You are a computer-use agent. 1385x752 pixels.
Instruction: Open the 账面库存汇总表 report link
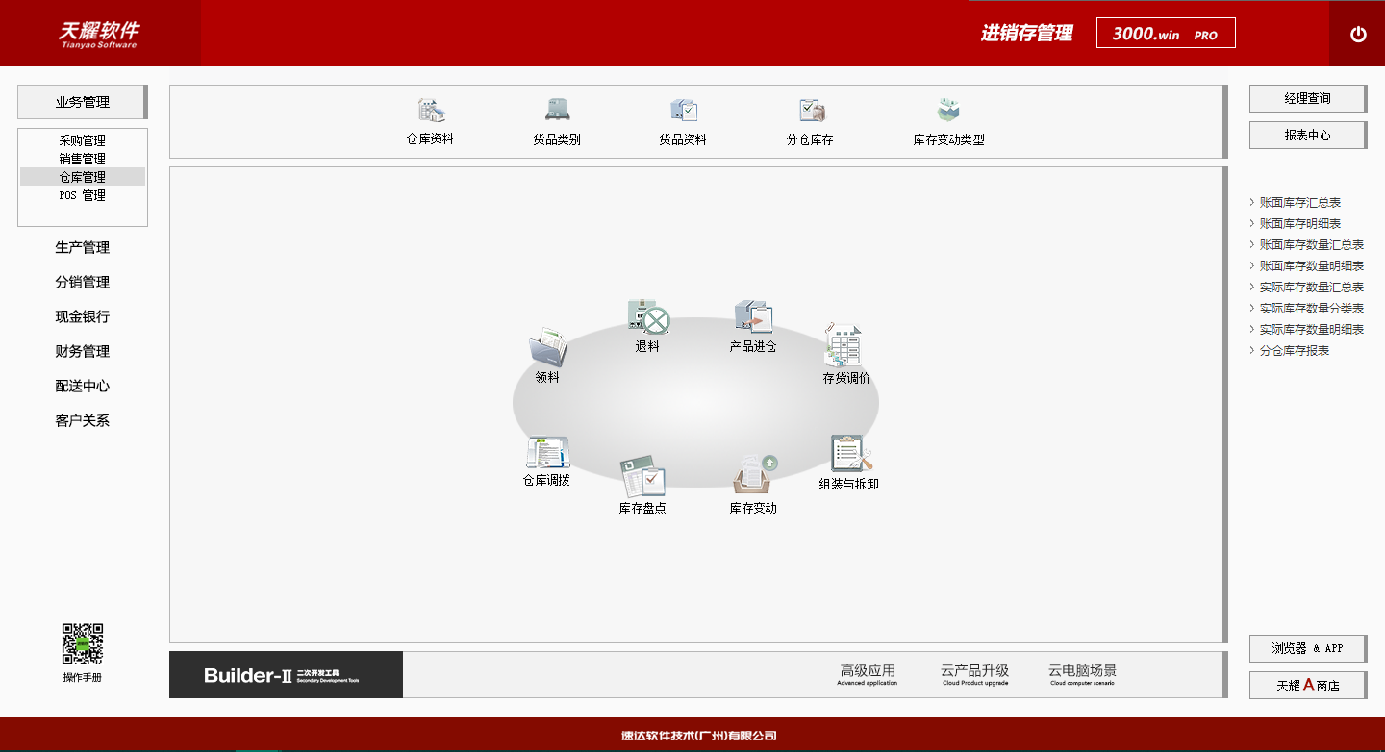click(x=1300, y=203)
